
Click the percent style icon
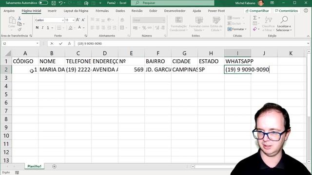point(144,28)
